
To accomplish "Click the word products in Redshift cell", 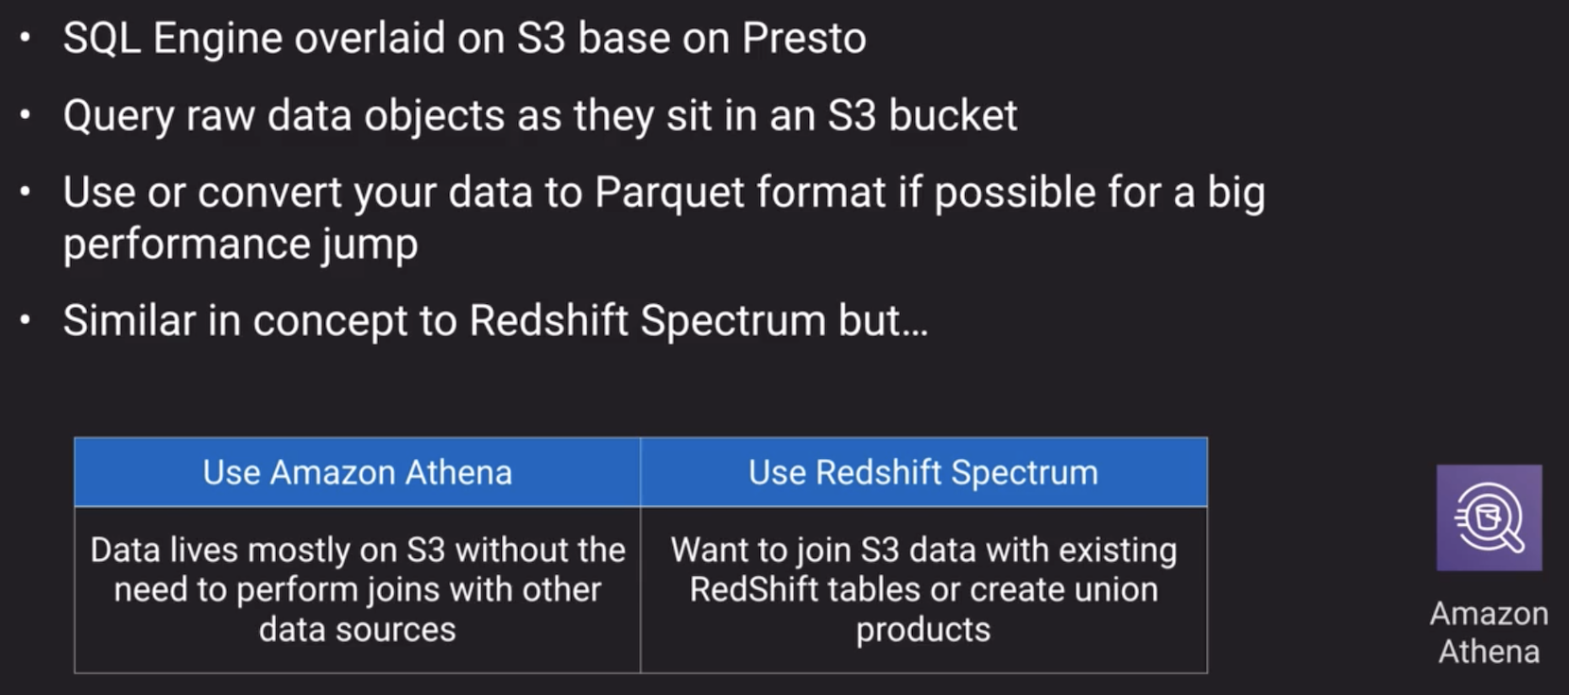I will (x=923, y=630).
